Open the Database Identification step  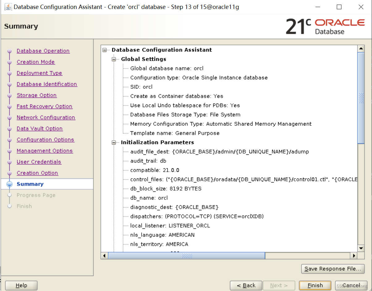(x=47, y=84)
